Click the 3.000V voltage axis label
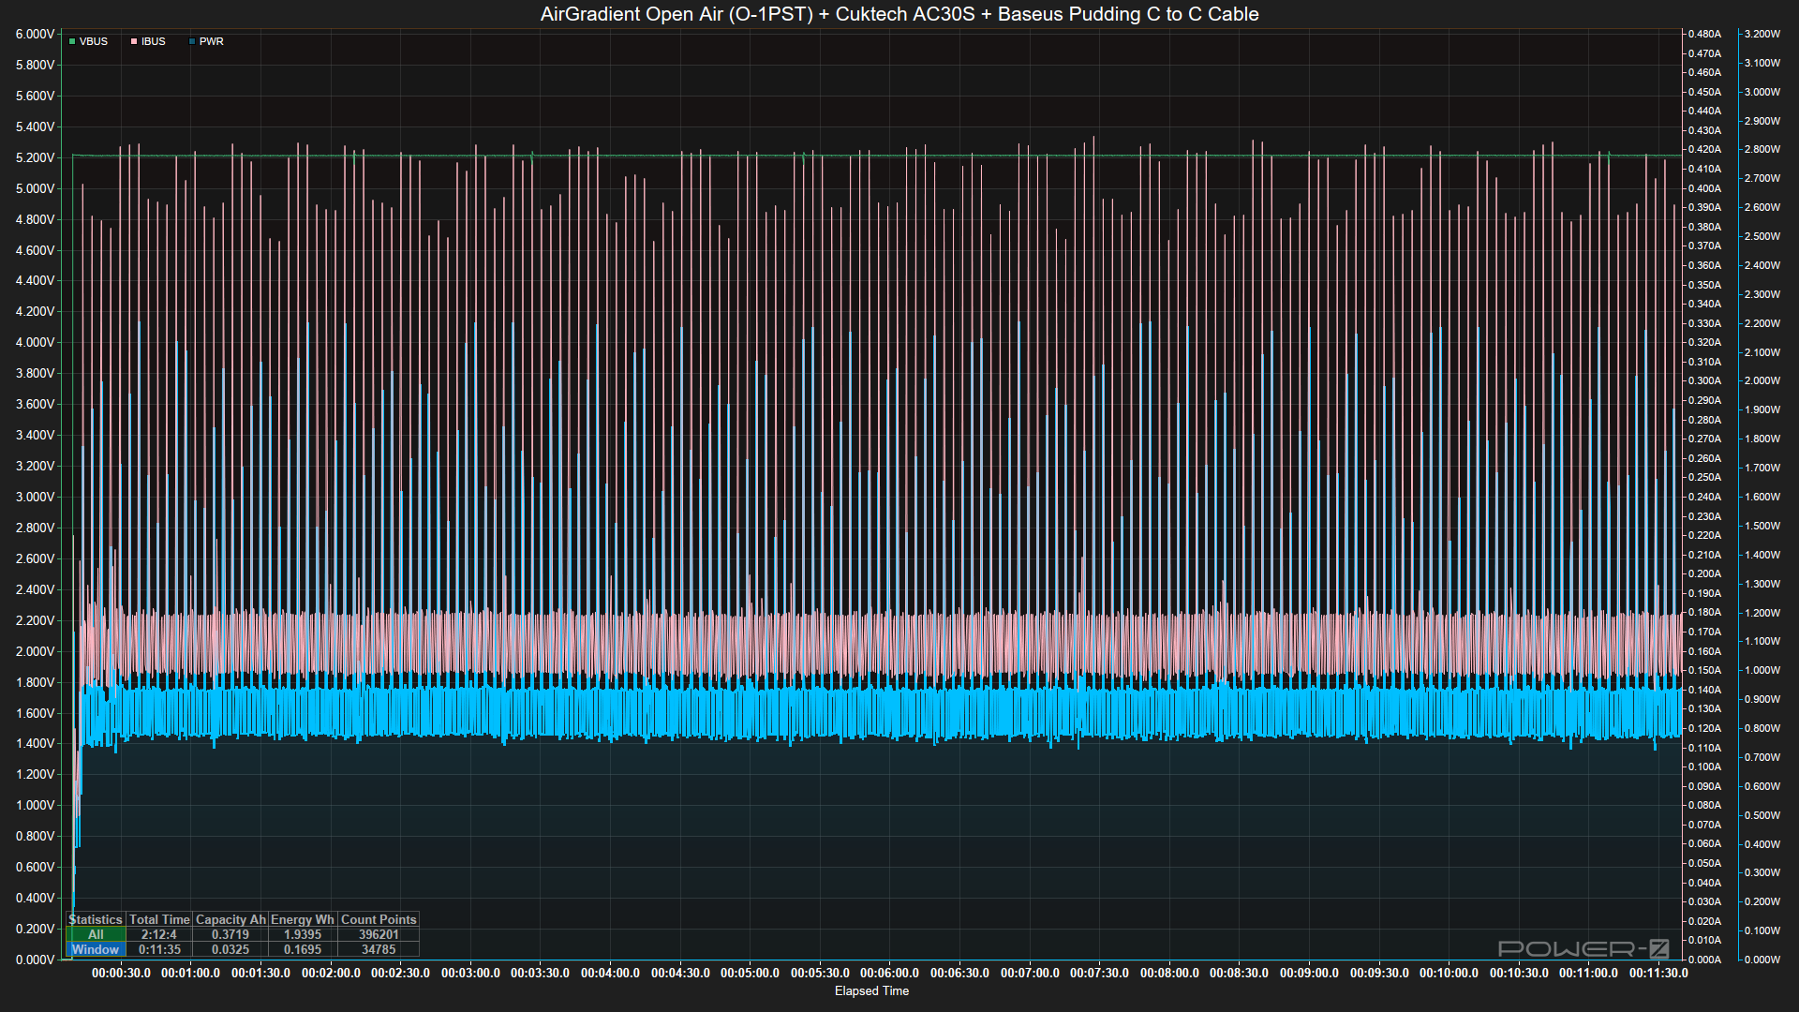The width and height of the screenshot is (1799, 1012). (35, 497)
